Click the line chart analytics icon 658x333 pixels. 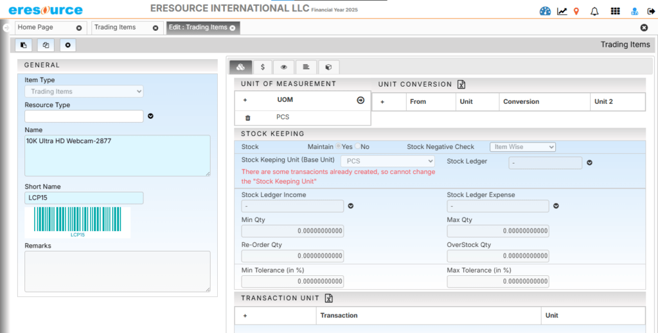(x=562, y=11)
